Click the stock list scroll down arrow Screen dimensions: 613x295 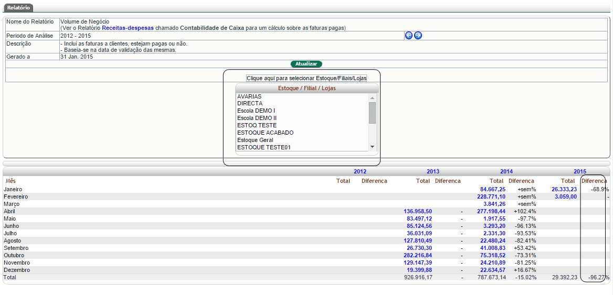pos(372,147)
